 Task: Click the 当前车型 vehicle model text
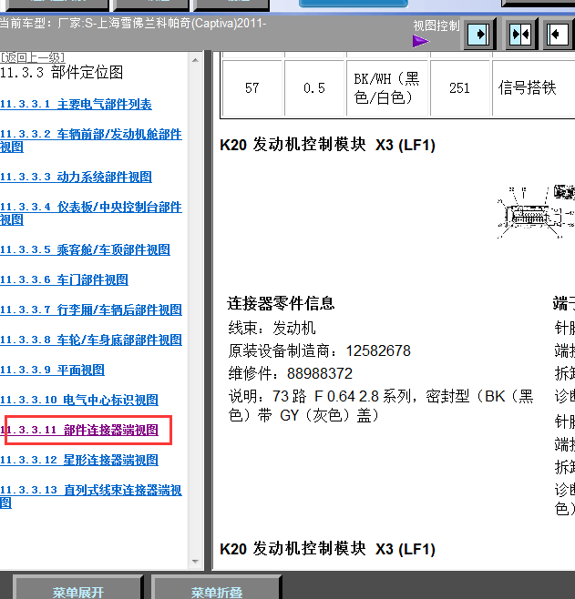pyautogui.click(x=133, y=24)
